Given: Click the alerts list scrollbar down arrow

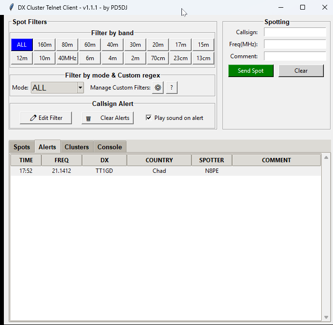Looking at the screenshot, I should (326, 317).
